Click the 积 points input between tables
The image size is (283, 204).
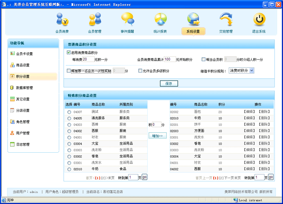click(157, 124)
